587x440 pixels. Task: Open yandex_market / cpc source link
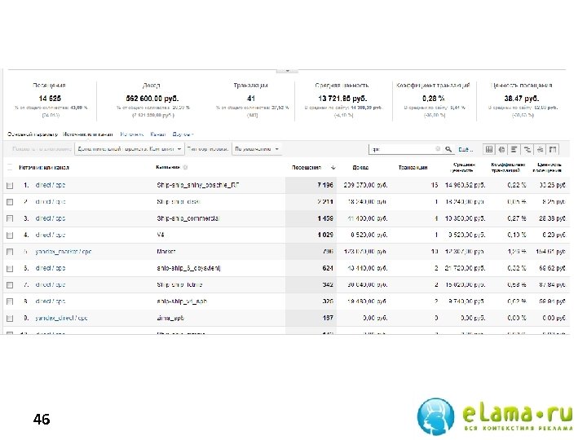click(64, 252)
